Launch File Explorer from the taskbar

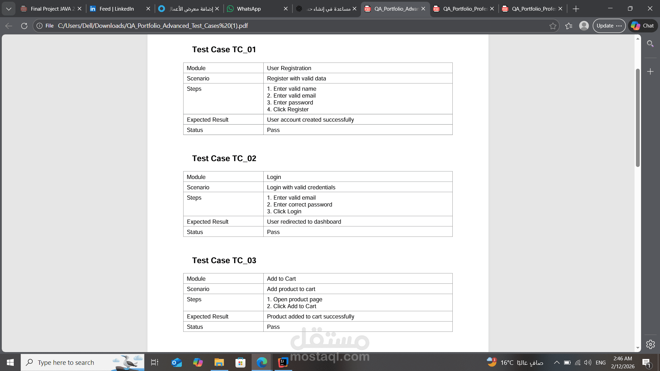[219, 362]
